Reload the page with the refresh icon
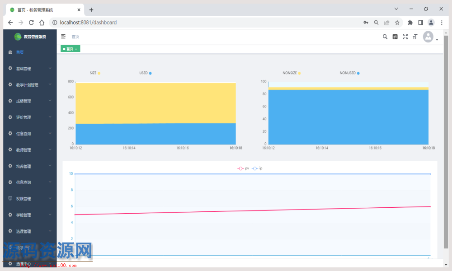452x271 pixels. pos(31,23)
